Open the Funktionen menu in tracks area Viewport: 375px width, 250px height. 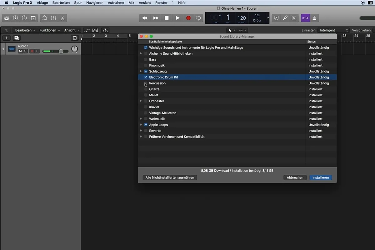(x=50, y=30)
